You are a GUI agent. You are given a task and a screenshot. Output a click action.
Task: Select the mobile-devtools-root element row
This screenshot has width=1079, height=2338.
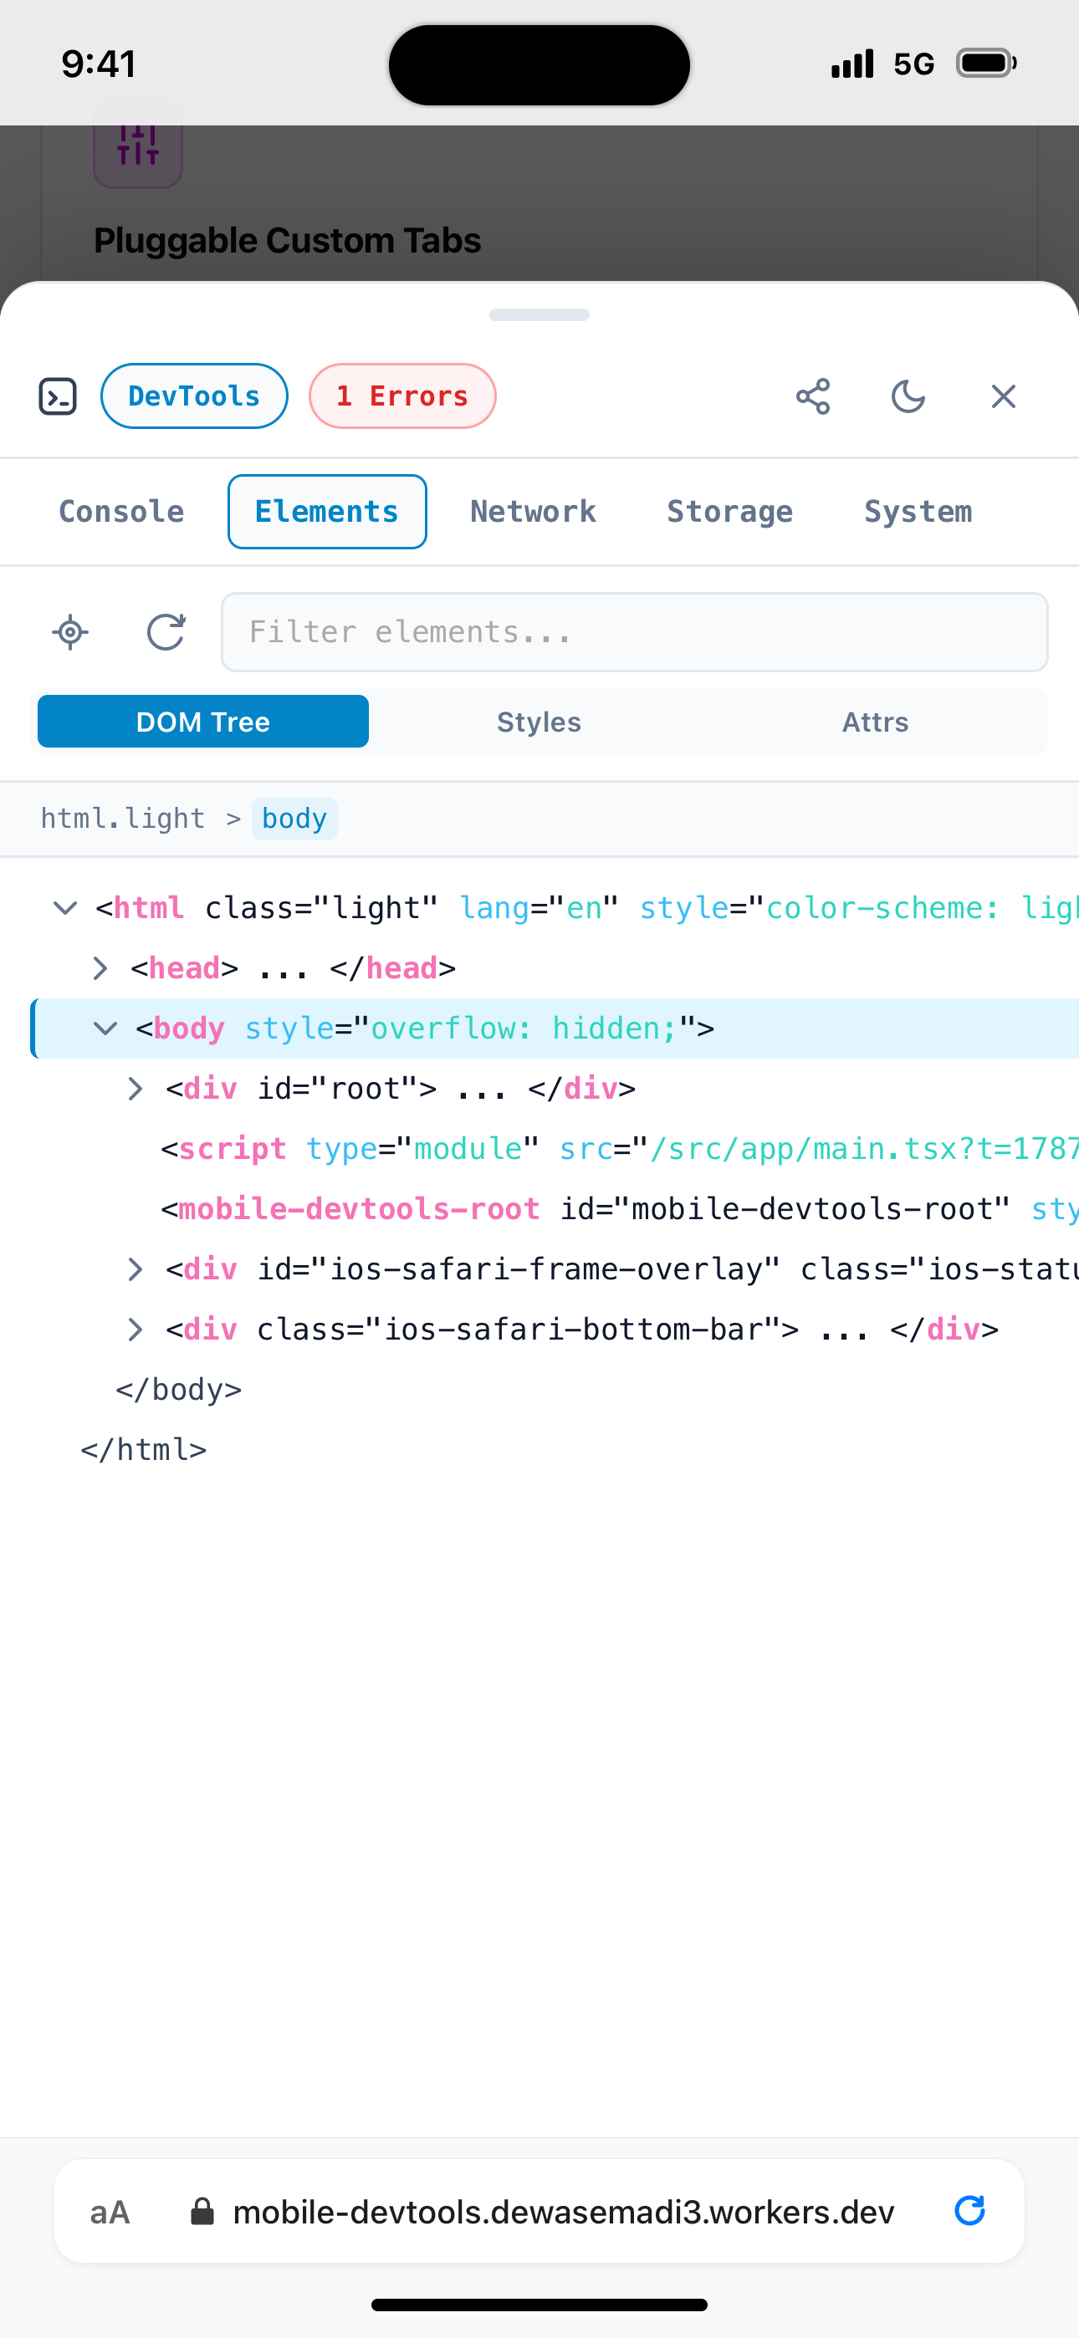pyautogui.click(x=555, y=1209)
